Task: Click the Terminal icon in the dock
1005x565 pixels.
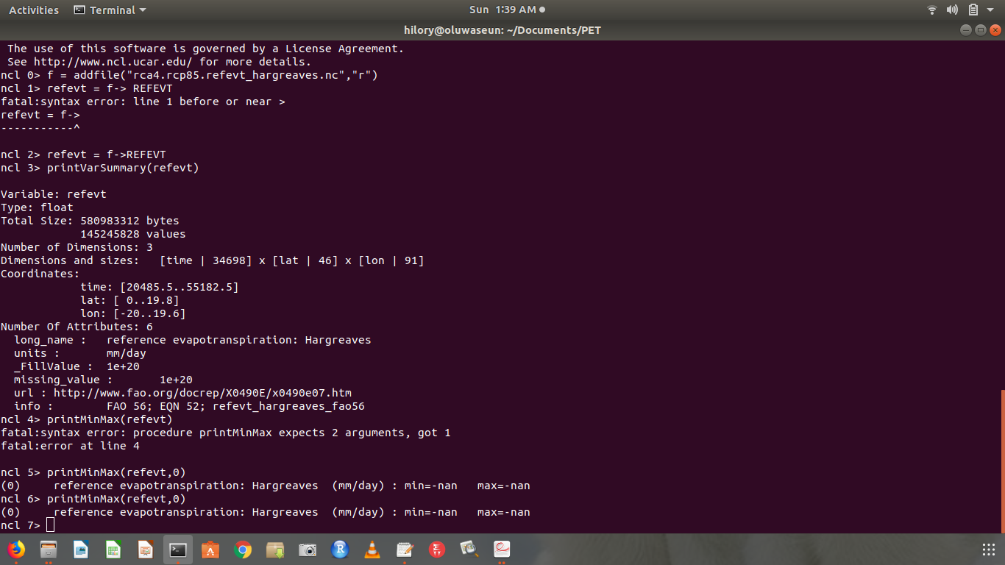Action: (178, 550)
